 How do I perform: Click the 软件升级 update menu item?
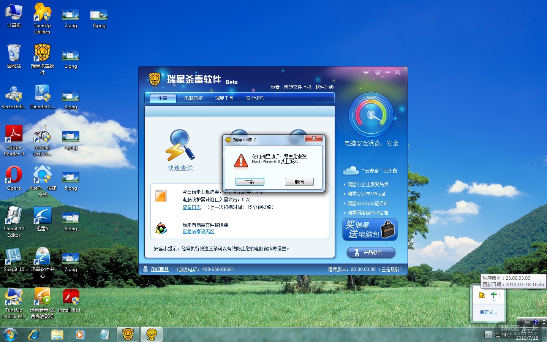coord(324,87)
